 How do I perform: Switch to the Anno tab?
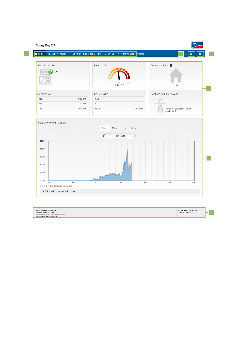(x=124, y=128)
